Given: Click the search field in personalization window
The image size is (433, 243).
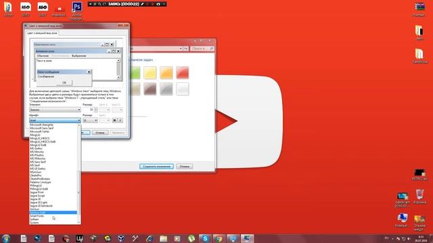Looking at the screenshot, I should click(202, 49).
